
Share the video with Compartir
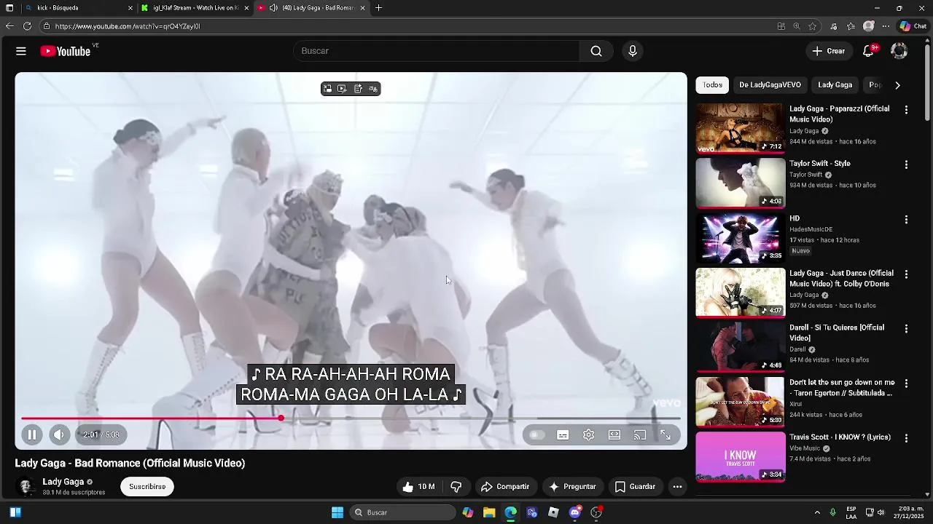[x=504, y=486]
